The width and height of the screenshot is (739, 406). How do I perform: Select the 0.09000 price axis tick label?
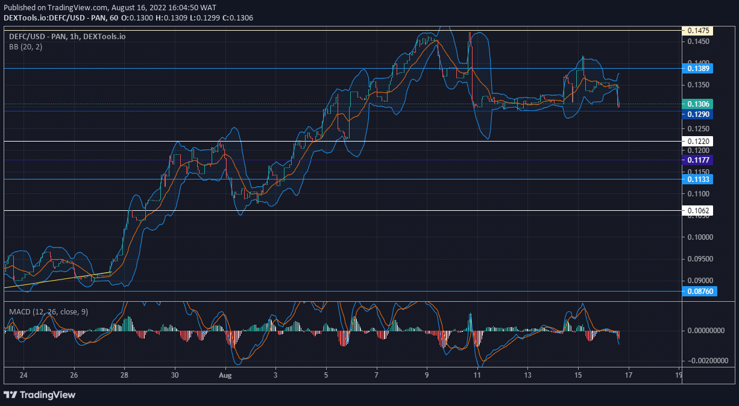(700, 281)
